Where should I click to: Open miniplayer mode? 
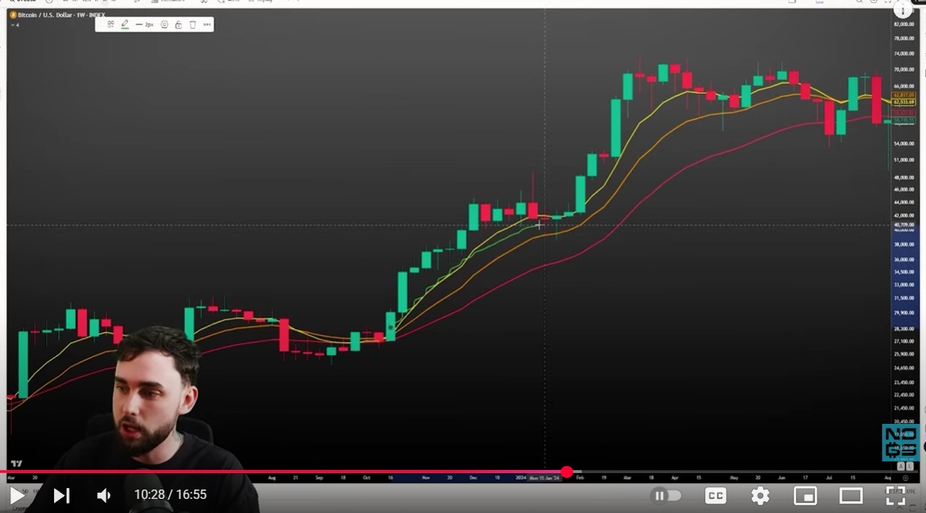pyautogui.click(x=805, y=495)
